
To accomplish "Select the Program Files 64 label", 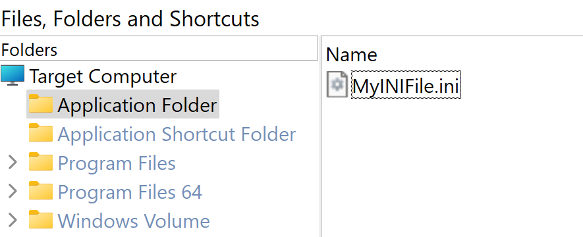I will pos(130,192).
